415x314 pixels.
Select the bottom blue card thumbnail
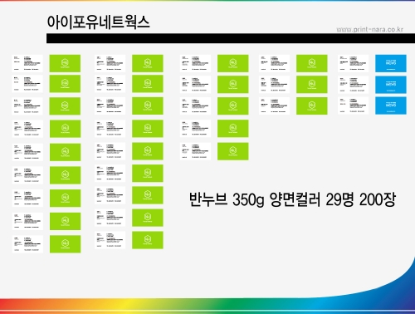point(391,105)
